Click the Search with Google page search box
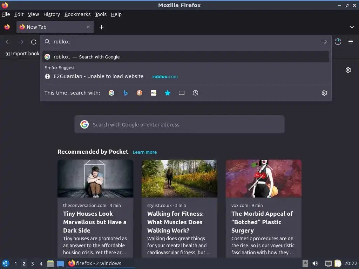 [179, 124]
